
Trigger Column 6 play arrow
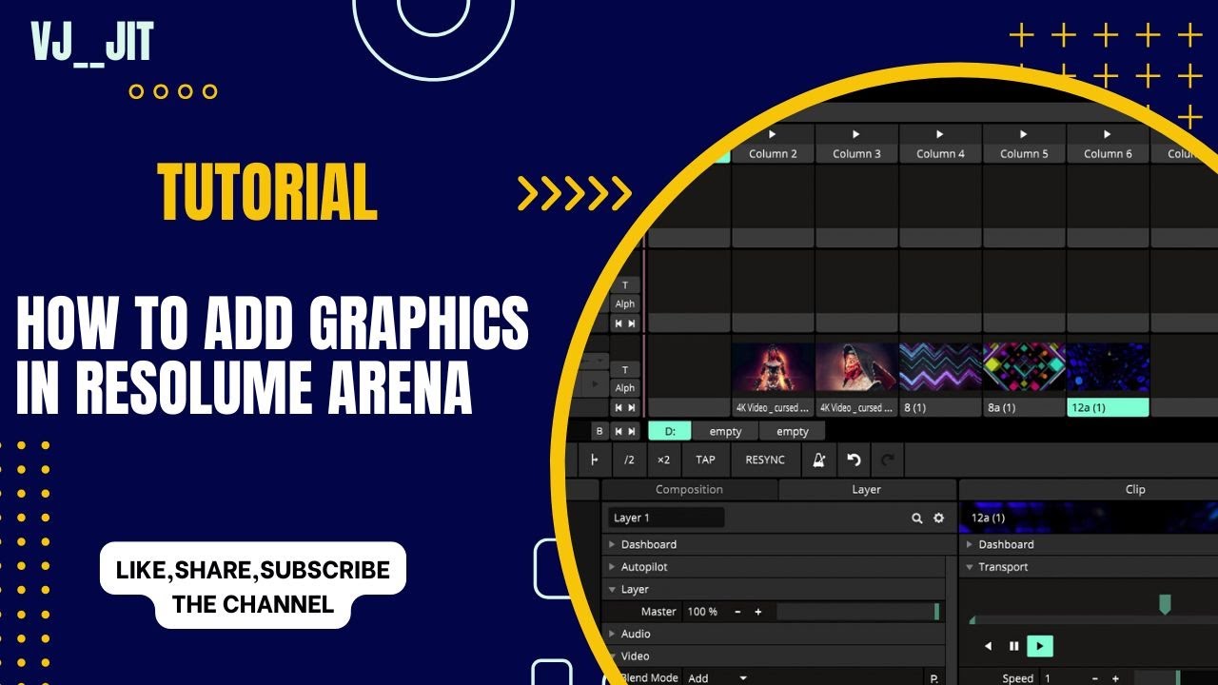(x=1108, y=134)
